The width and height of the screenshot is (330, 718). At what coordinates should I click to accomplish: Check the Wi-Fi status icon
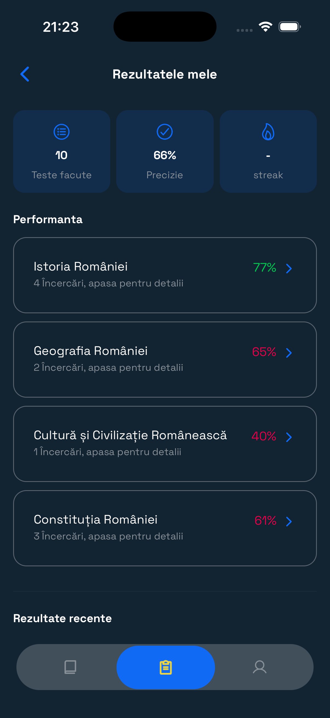tap(265, 27)
